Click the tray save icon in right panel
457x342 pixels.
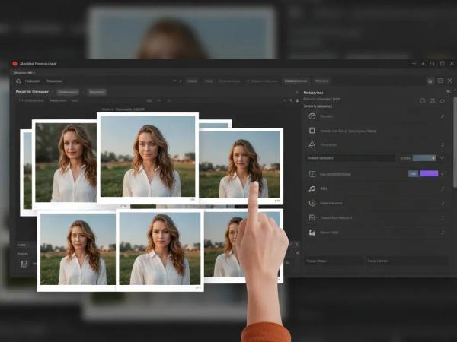(x=312, y=217)
